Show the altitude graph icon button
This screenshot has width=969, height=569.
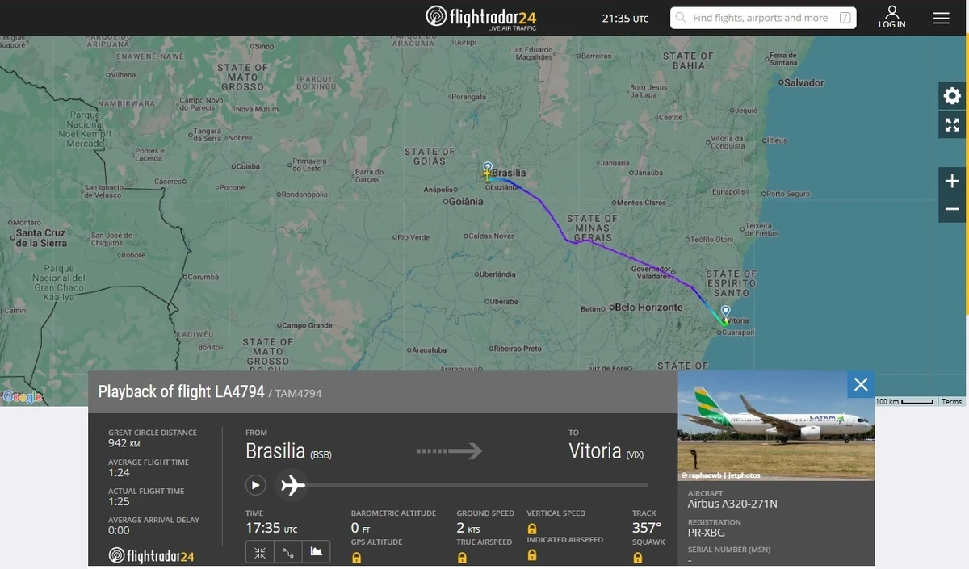coord(316,552)
